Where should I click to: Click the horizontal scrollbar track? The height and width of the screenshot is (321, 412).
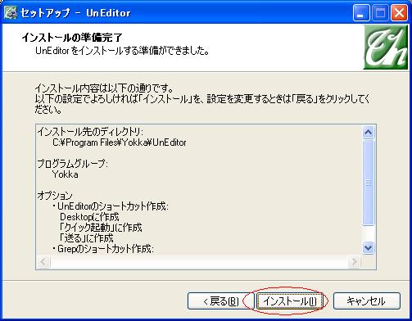coord(199,262)
